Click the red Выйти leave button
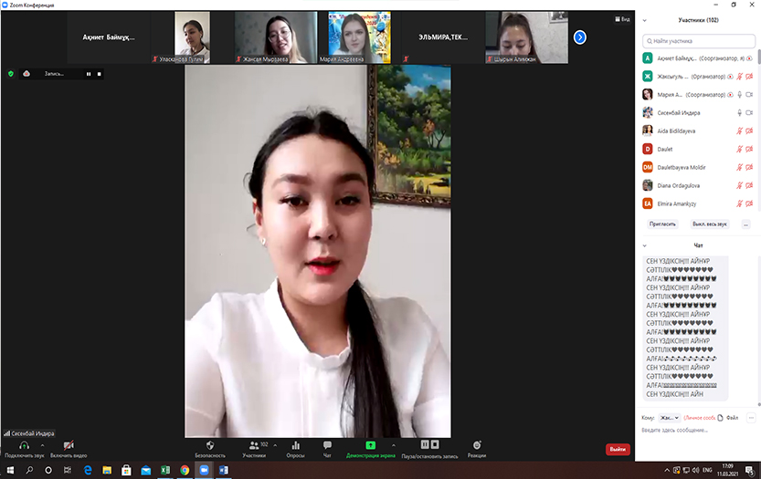This screenshot has height=479, width=761. pyautogui.click(x=618, y=449)
